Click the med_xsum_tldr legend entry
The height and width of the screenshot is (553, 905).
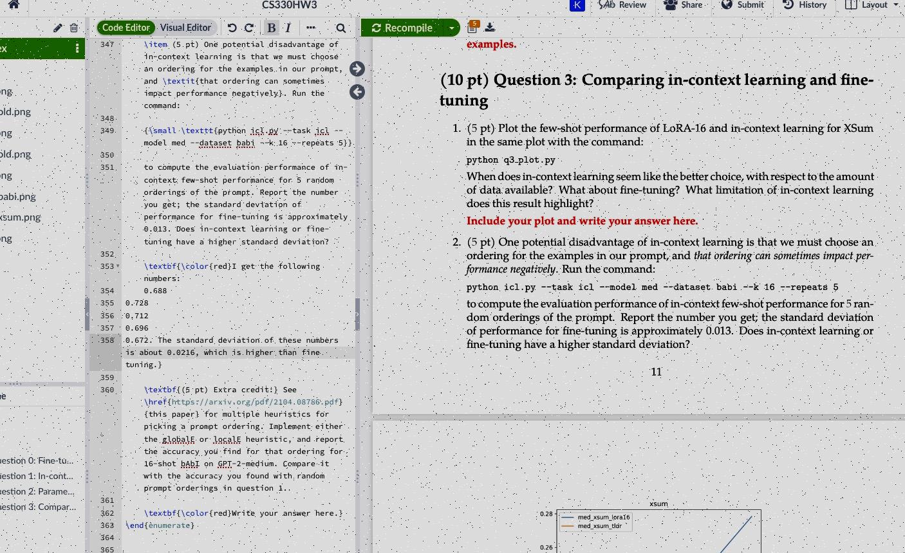click(x=592, y=526)
